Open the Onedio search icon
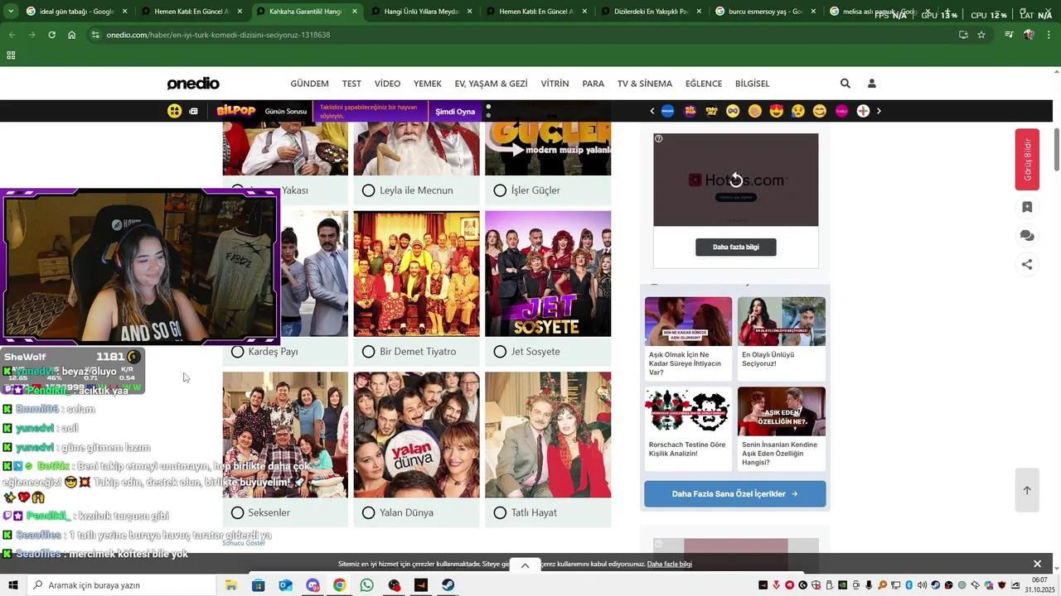 click(845, 84)
